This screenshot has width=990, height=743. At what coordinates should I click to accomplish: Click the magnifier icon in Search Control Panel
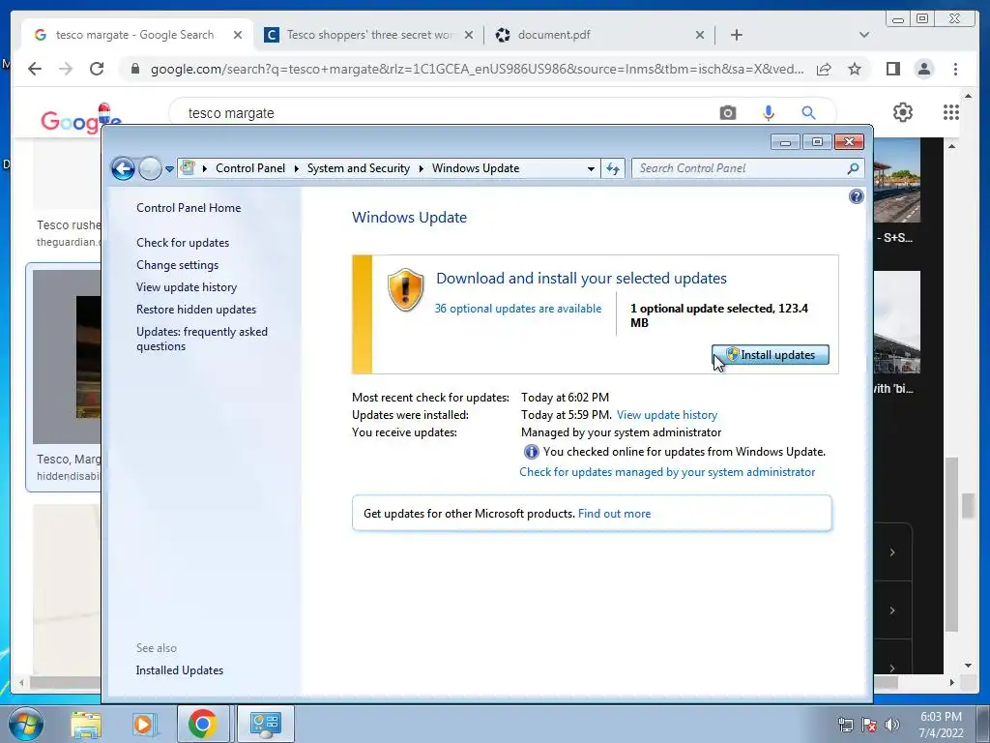tap(853, 168)
